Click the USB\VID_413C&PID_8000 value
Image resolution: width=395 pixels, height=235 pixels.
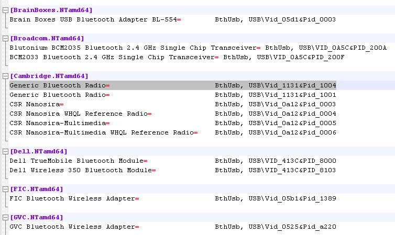pos(292,161)
